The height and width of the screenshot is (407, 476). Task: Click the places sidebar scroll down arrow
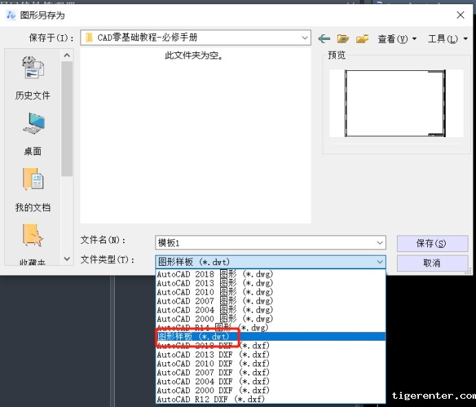pos(67,259)
